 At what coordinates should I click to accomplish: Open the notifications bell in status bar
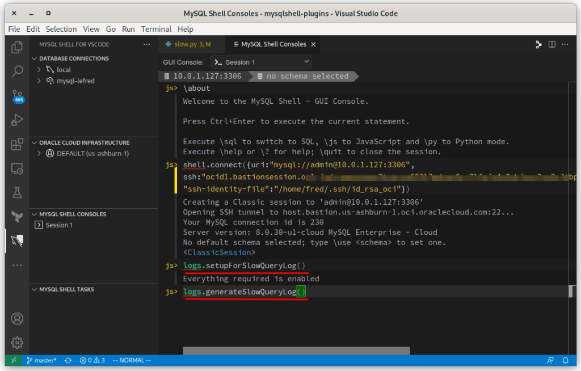click(x=566, y=360)
